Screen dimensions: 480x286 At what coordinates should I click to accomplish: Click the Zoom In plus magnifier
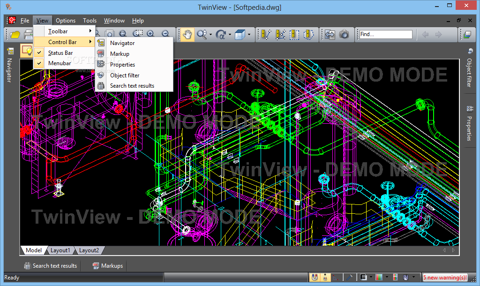click(x=150, y=34)
